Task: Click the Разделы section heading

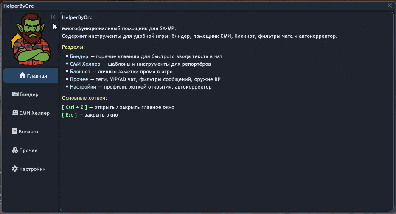Action: 73,47
